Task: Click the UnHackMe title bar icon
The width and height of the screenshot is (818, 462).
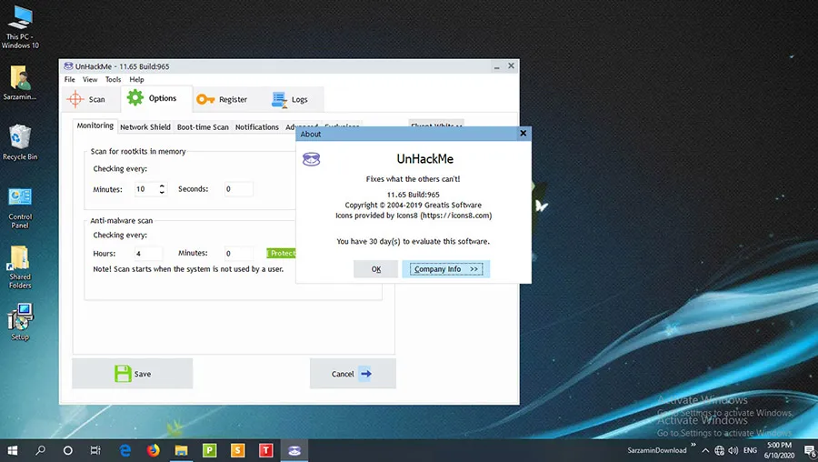Action: click(x=68, y=65)
